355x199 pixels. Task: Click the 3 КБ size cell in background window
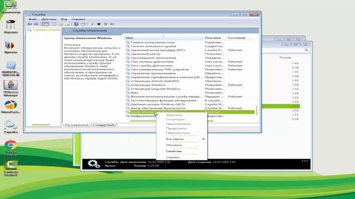point(295,64)
